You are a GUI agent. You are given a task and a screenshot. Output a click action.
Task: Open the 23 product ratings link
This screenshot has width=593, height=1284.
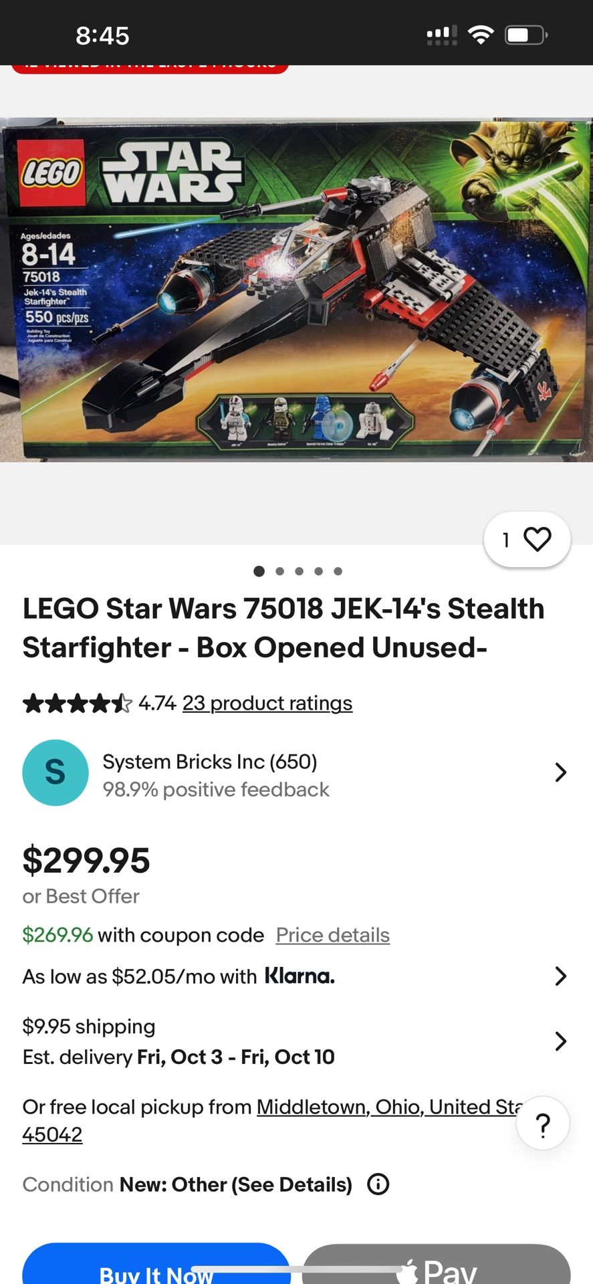click(267, 704)
